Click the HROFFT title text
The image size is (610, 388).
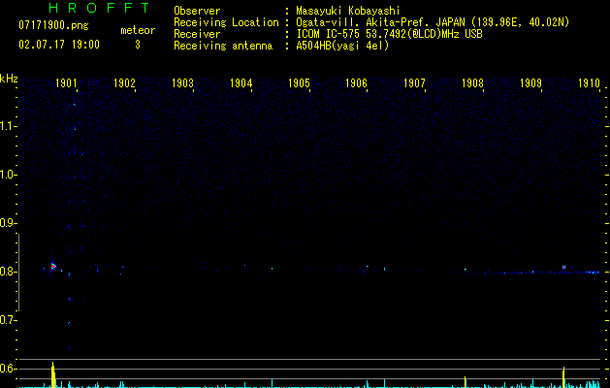click(x=99, y=8)
